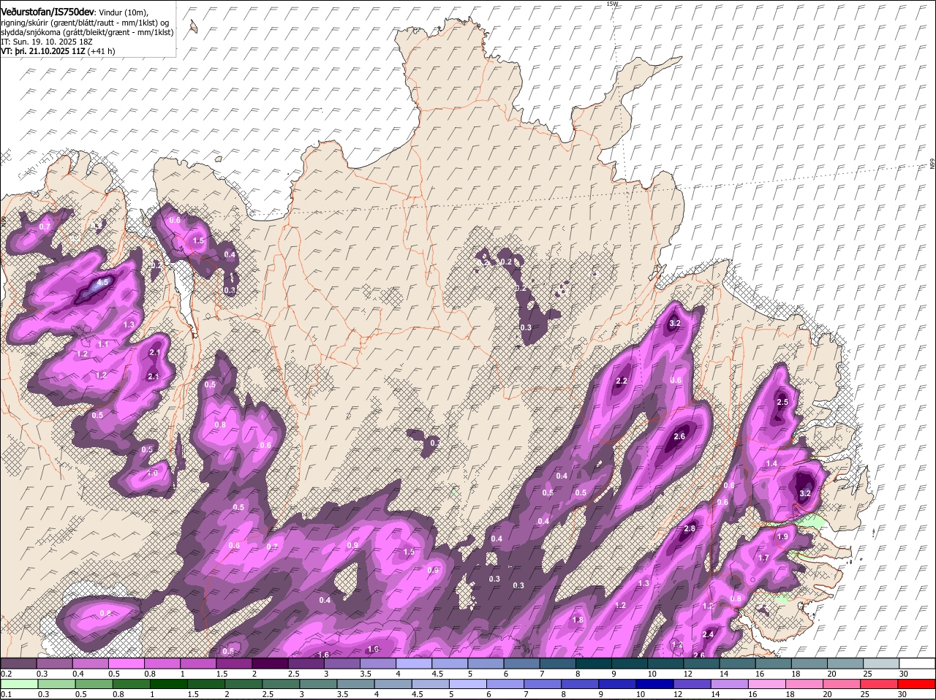Click the 4.5 precipitation value on the map
936x700 pixels.
pos(102,282)
